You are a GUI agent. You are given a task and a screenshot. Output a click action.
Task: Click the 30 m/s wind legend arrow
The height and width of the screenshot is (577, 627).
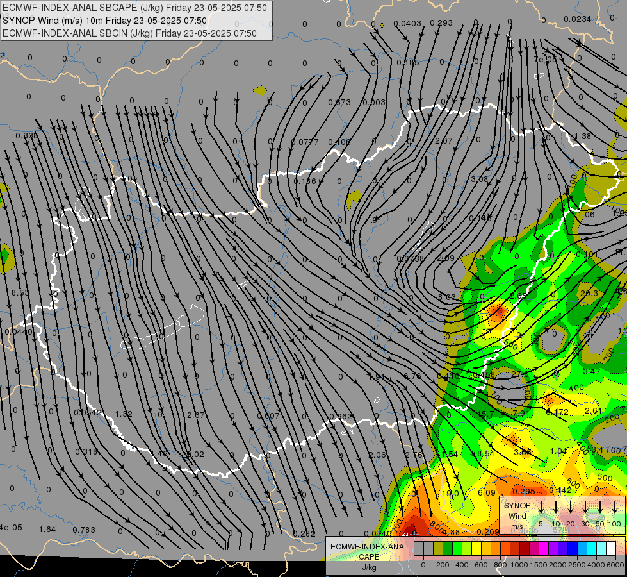click(x=585, y=507)
